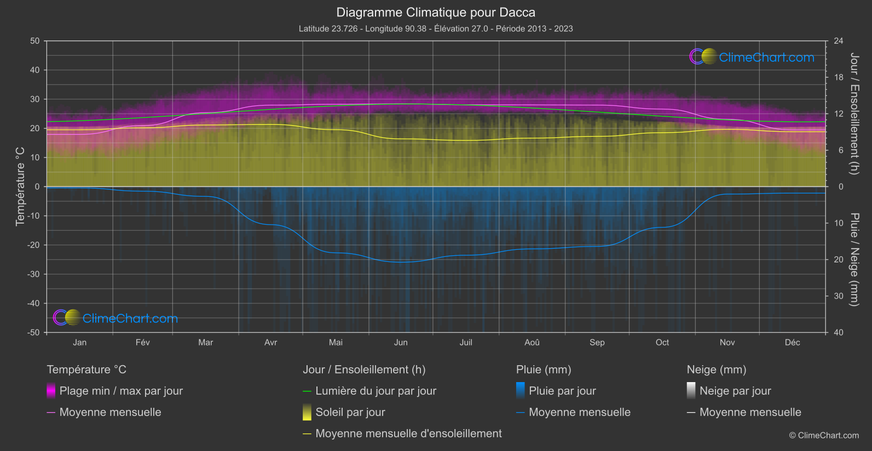872x451 pixels.
Task: Click the Juil month axis label
Action: coord(466,342)
